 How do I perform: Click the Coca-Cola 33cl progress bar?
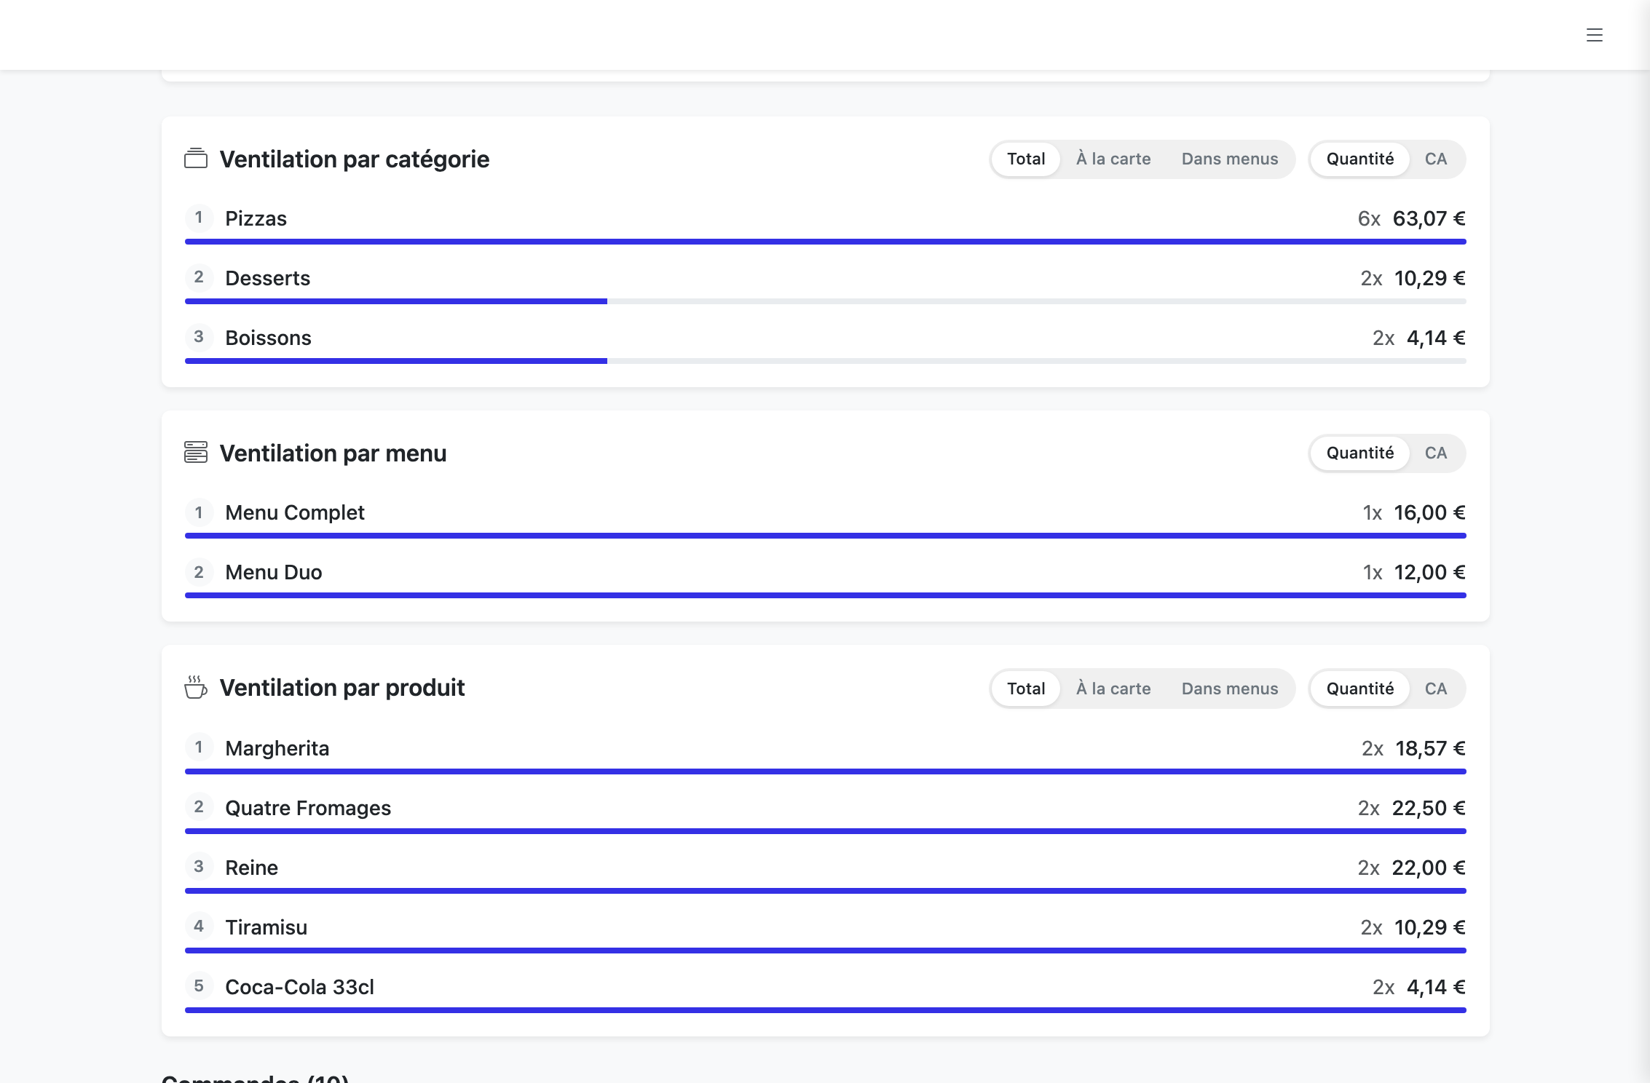point(826,1010)
